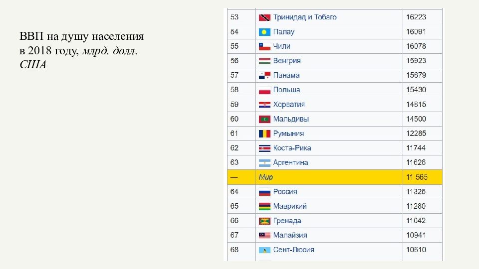Click the ВВП на душу населения heading
479x269 pixels.
81,36
